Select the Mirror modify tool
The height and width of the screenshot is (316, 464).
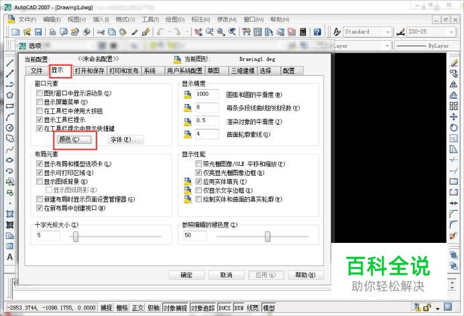453,85
